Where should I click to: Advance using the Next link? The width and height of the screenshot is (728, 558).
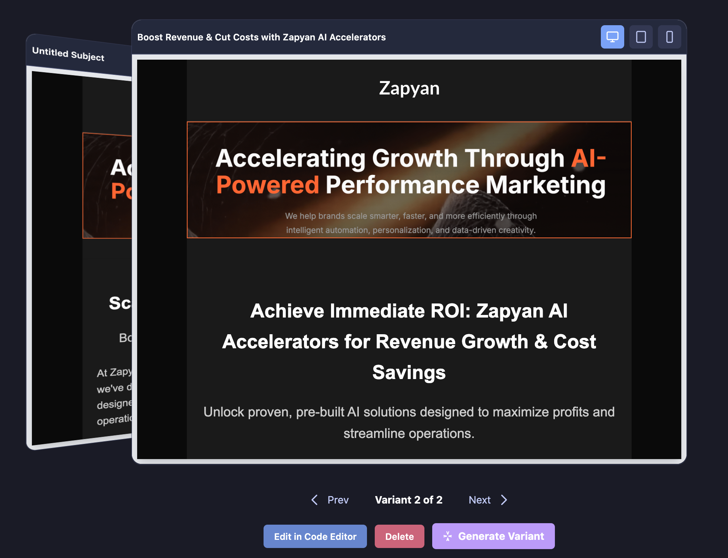[x=479, y=500]
